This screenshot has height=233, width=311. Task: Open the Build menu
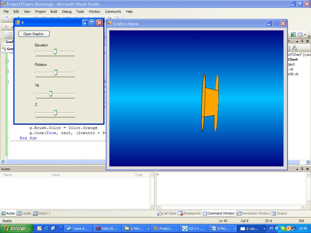pos(54,12)
